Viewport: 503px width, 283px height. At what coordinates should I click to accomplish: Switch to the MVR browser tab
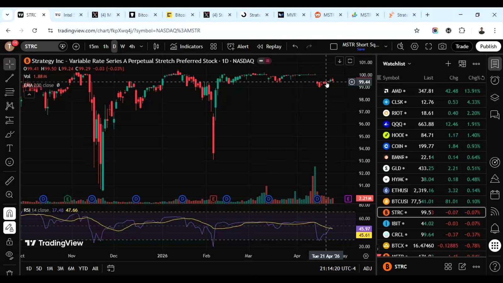click(292, 15)
